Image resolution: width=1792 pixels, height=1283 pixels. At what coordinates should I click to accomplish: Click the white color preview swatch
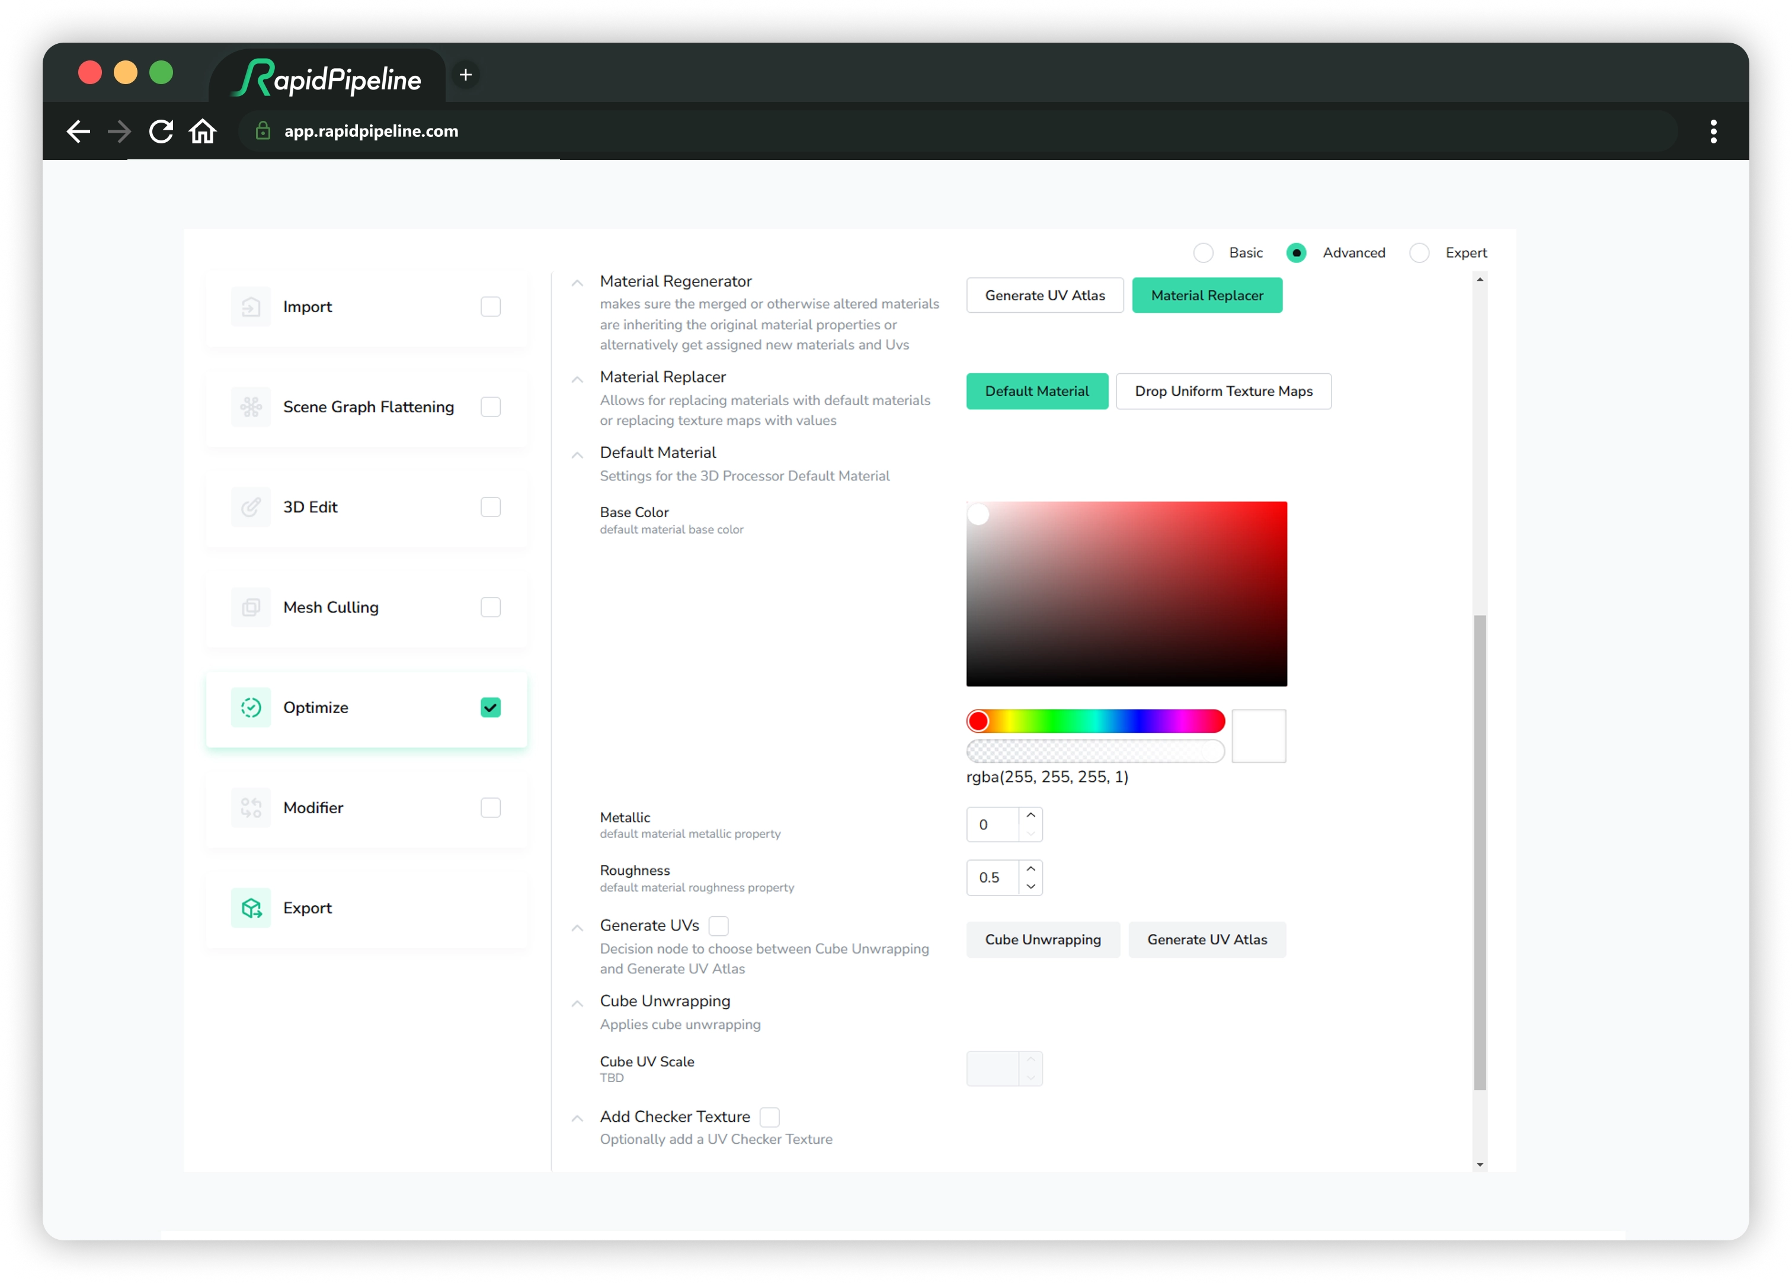coord(1259,736)
